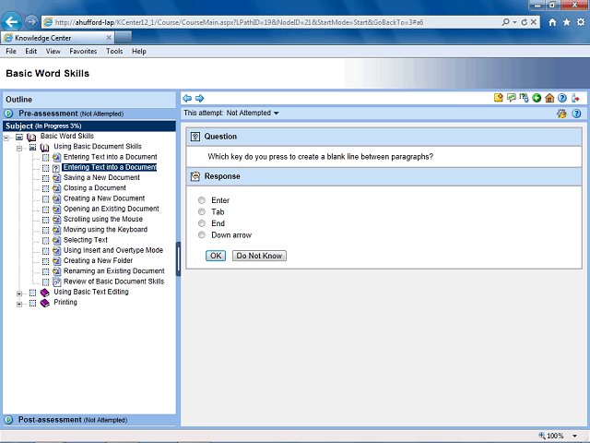Viewport: 590px width, 443px height.
Task: Open the notes icon in course toolbar
Action: pyautogui.click(x=498, y=98)
